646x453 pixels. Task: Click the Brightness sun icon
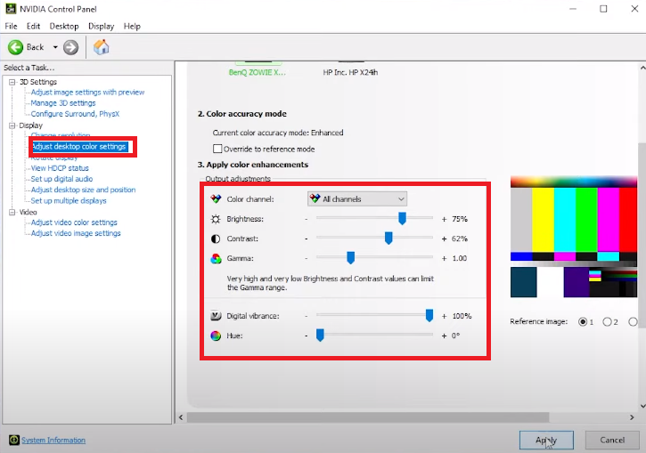coord(215,219)
